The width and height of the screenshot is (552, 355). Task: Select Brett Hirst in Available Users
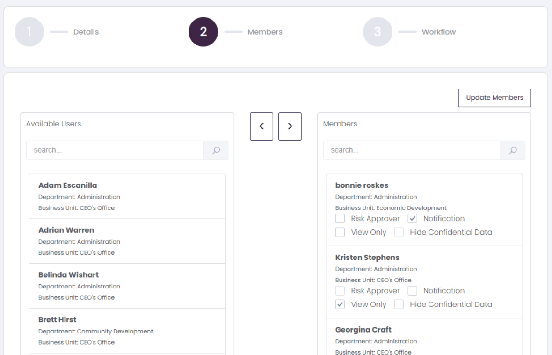click(x=127, y=331)
